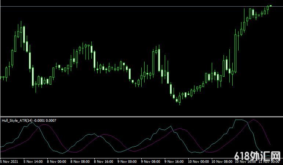This screenshot has height=165, width=283.
Task: Click the 9 Nov 08:00 time label
Action: (x=151, y=161)
